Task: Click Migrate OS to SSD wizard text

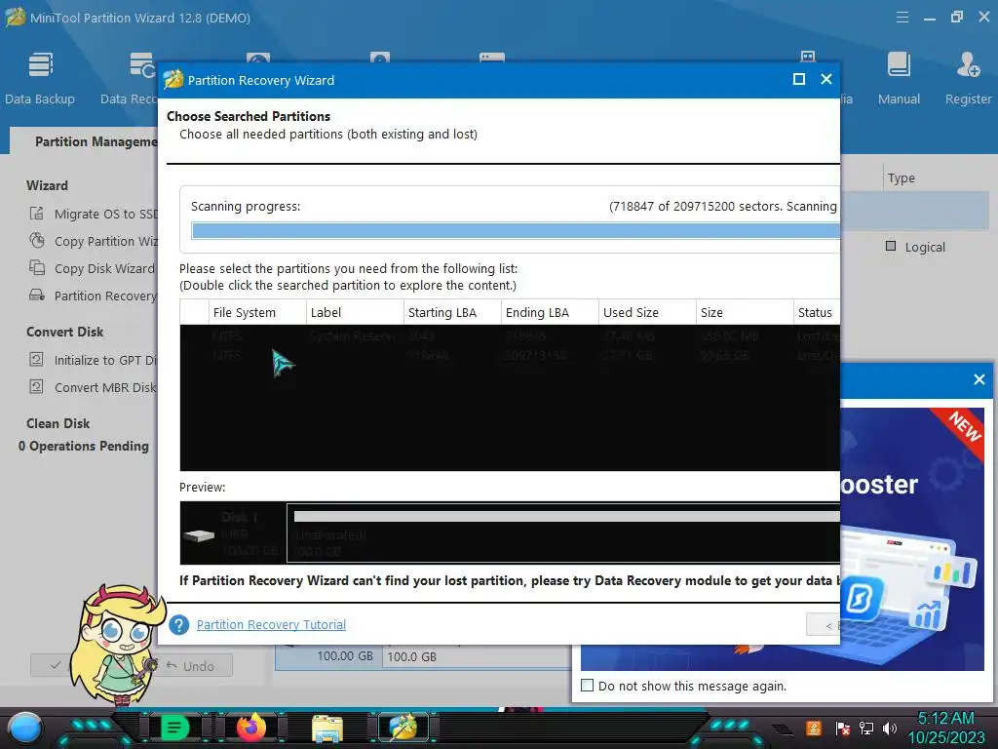Action: (105, 214)
